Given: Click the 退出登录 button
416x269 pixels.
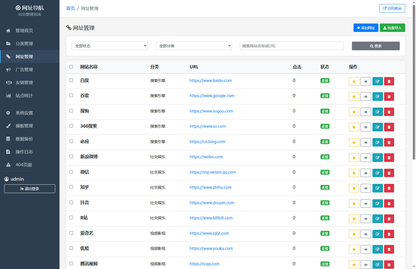Looking at the screenshot, I should click(30, 189).
